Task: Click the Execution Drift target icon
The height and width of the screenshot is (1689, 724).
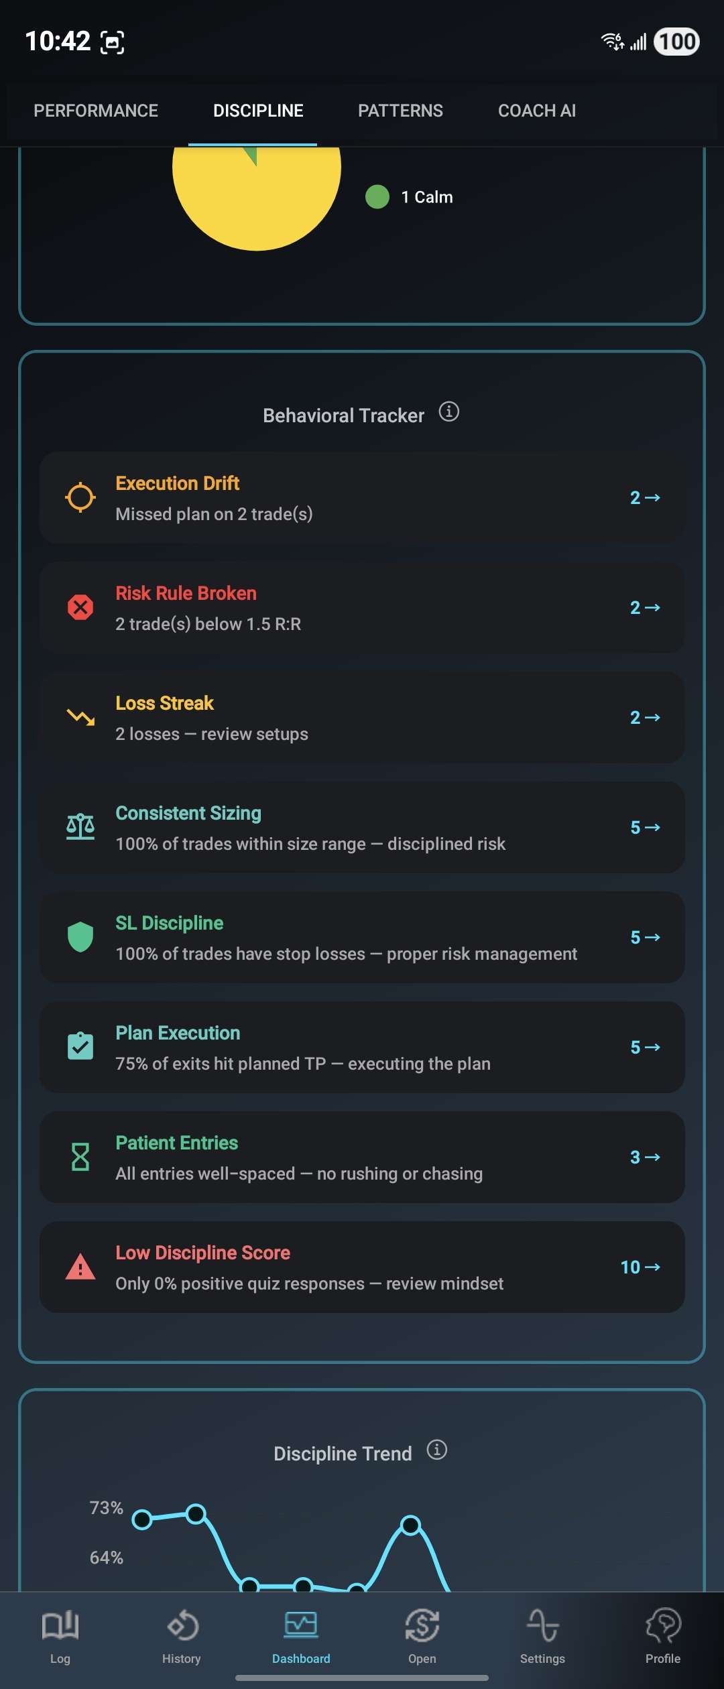Action: pos(80,497)
